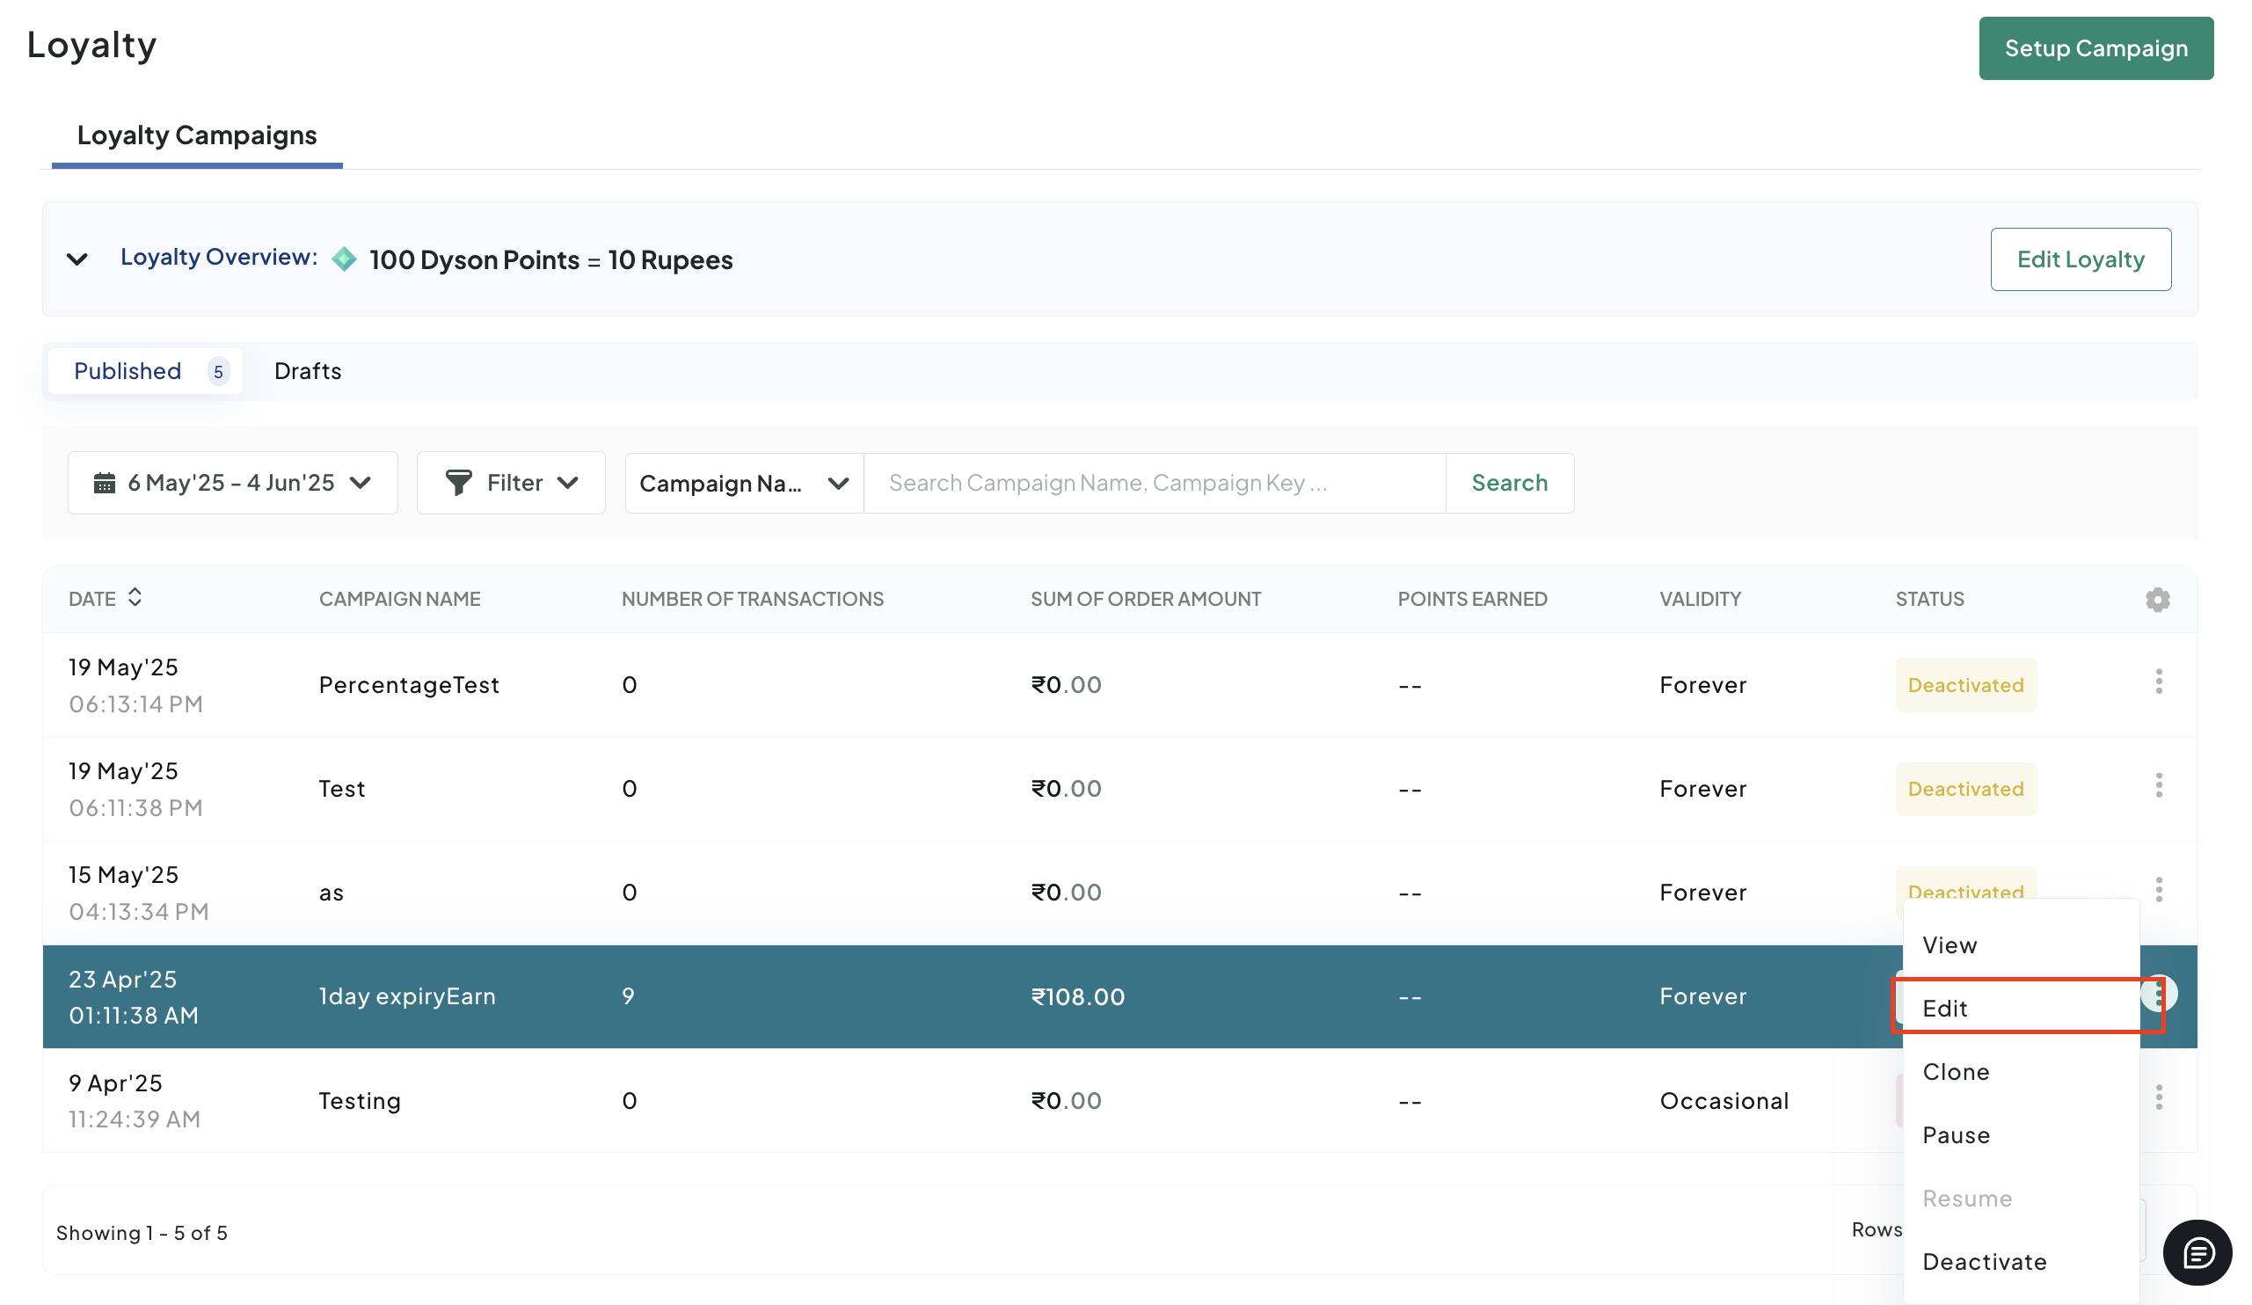The image size is (2252, 1305).
Task: Click the Deactivated status badge for Test
Action: 1965,788
